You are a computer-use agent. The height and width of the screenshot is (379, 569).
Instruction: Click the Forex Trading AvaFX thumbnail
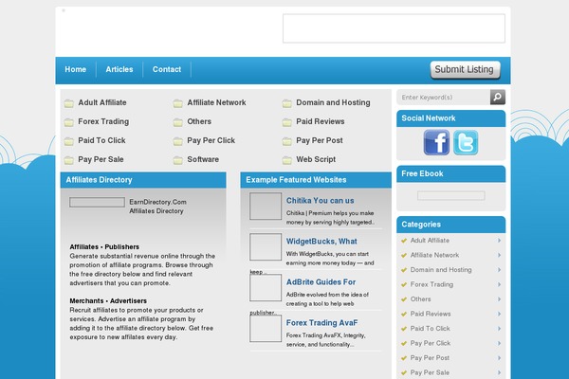tap(266, 328)
